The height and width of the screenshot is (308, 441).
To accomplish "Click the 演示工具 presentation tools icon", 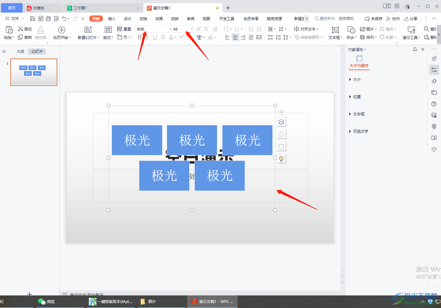I will 411,30.
